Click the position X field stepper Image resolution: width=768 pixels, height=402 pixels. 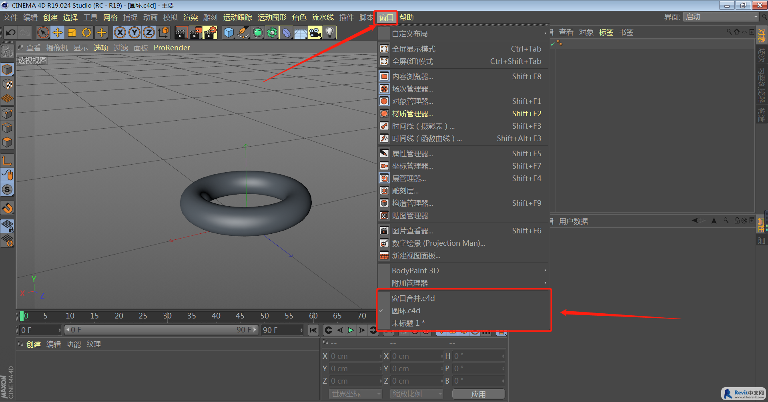(x=381, y=356)
